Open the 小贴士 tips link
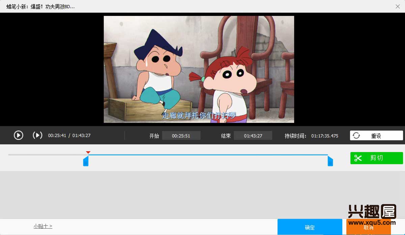This screenshot has height=235, width=405. point(43,226)
